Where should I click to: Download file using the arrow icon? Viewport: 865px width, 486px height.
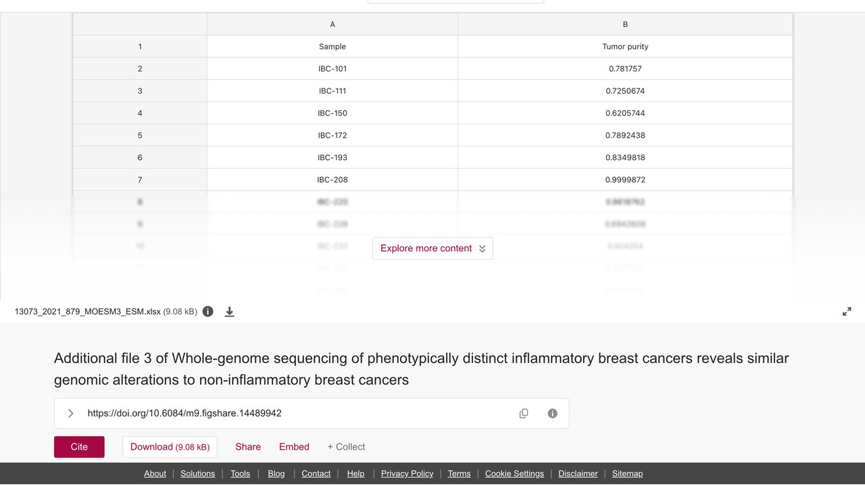point(230,311)
